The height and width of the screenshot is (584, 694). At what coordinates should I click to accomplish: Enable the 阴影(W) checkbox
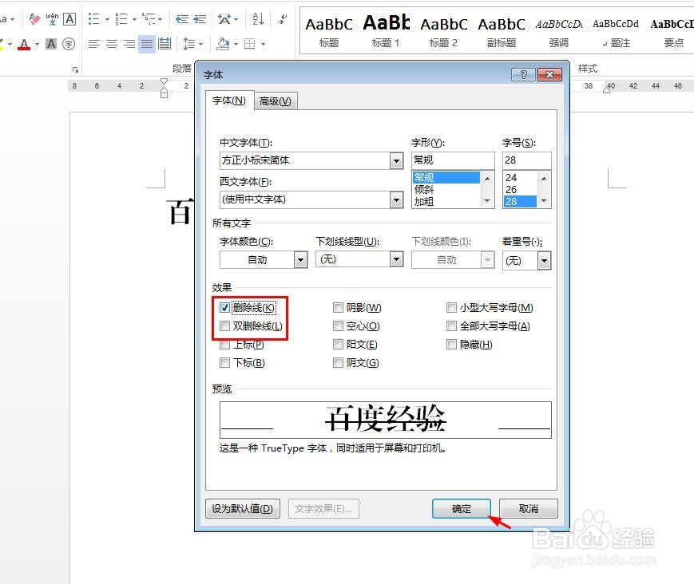[338, 308]
